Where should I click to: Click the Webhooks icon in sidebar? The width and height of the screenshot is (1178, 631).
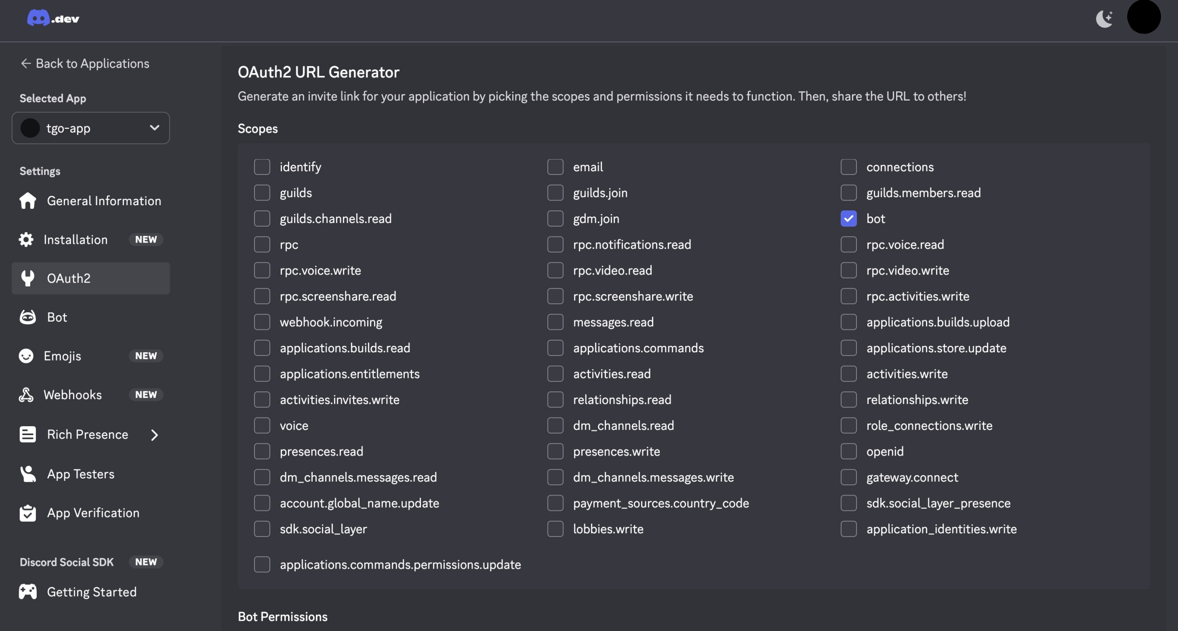click(27, 395)
